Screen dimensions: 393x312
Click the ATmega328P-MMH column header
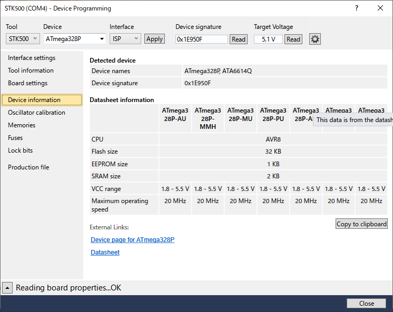coord(208,118)
